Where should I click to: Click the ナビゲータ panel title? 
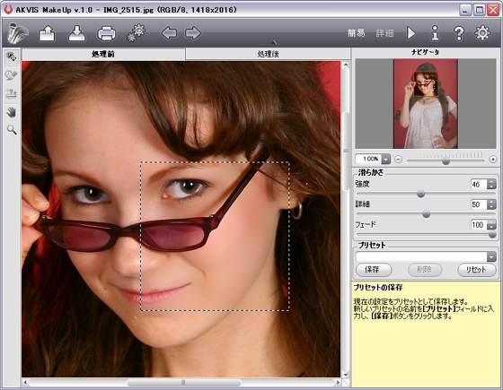(426, 52)
